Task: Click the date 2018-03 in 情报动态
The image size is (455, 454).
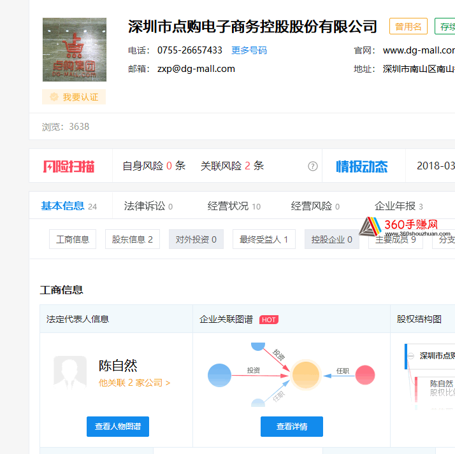Action: [x=435, y=166]
